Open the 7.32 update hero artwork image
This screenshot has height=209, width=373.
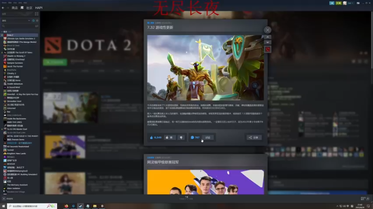pyautogui.click(x=205, y=68)
